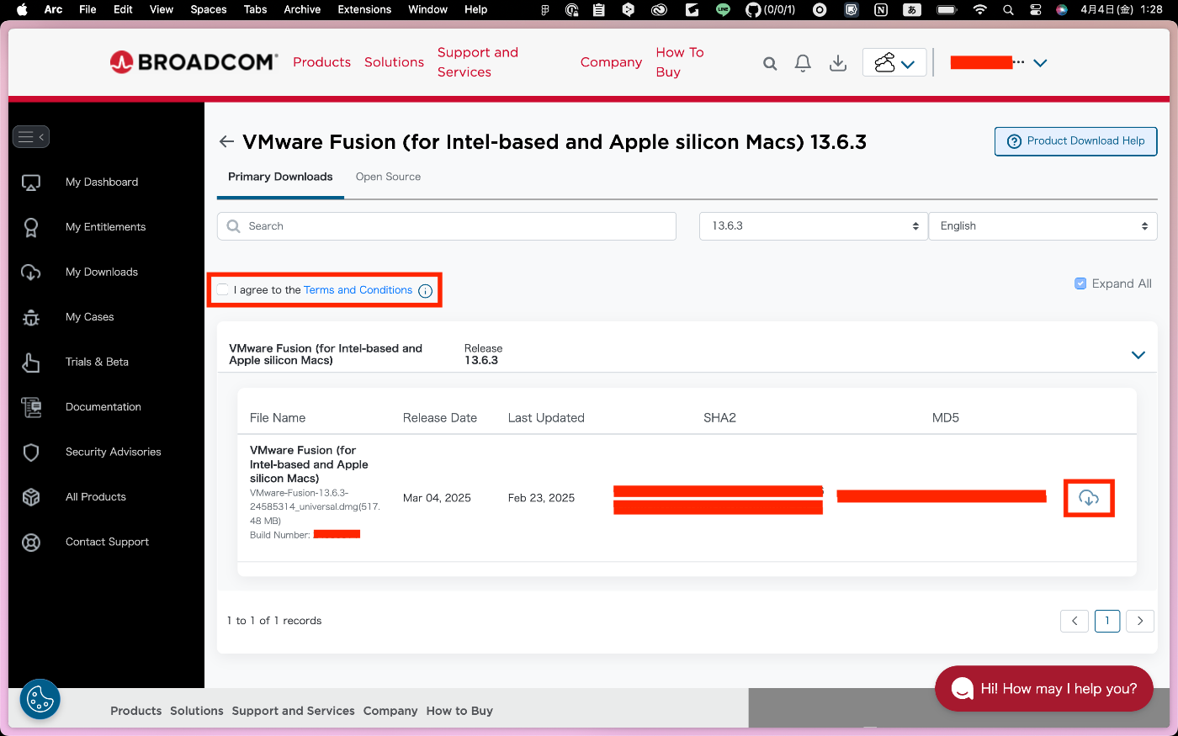Image resolution: width=1178 pixels, height=736 pixels.
Task: Open macOS Spotlight search icon
Action: [x=1008, y=10]
